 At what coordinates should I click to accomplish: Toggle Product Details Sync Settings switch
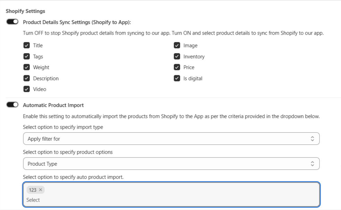coord(13,22)
